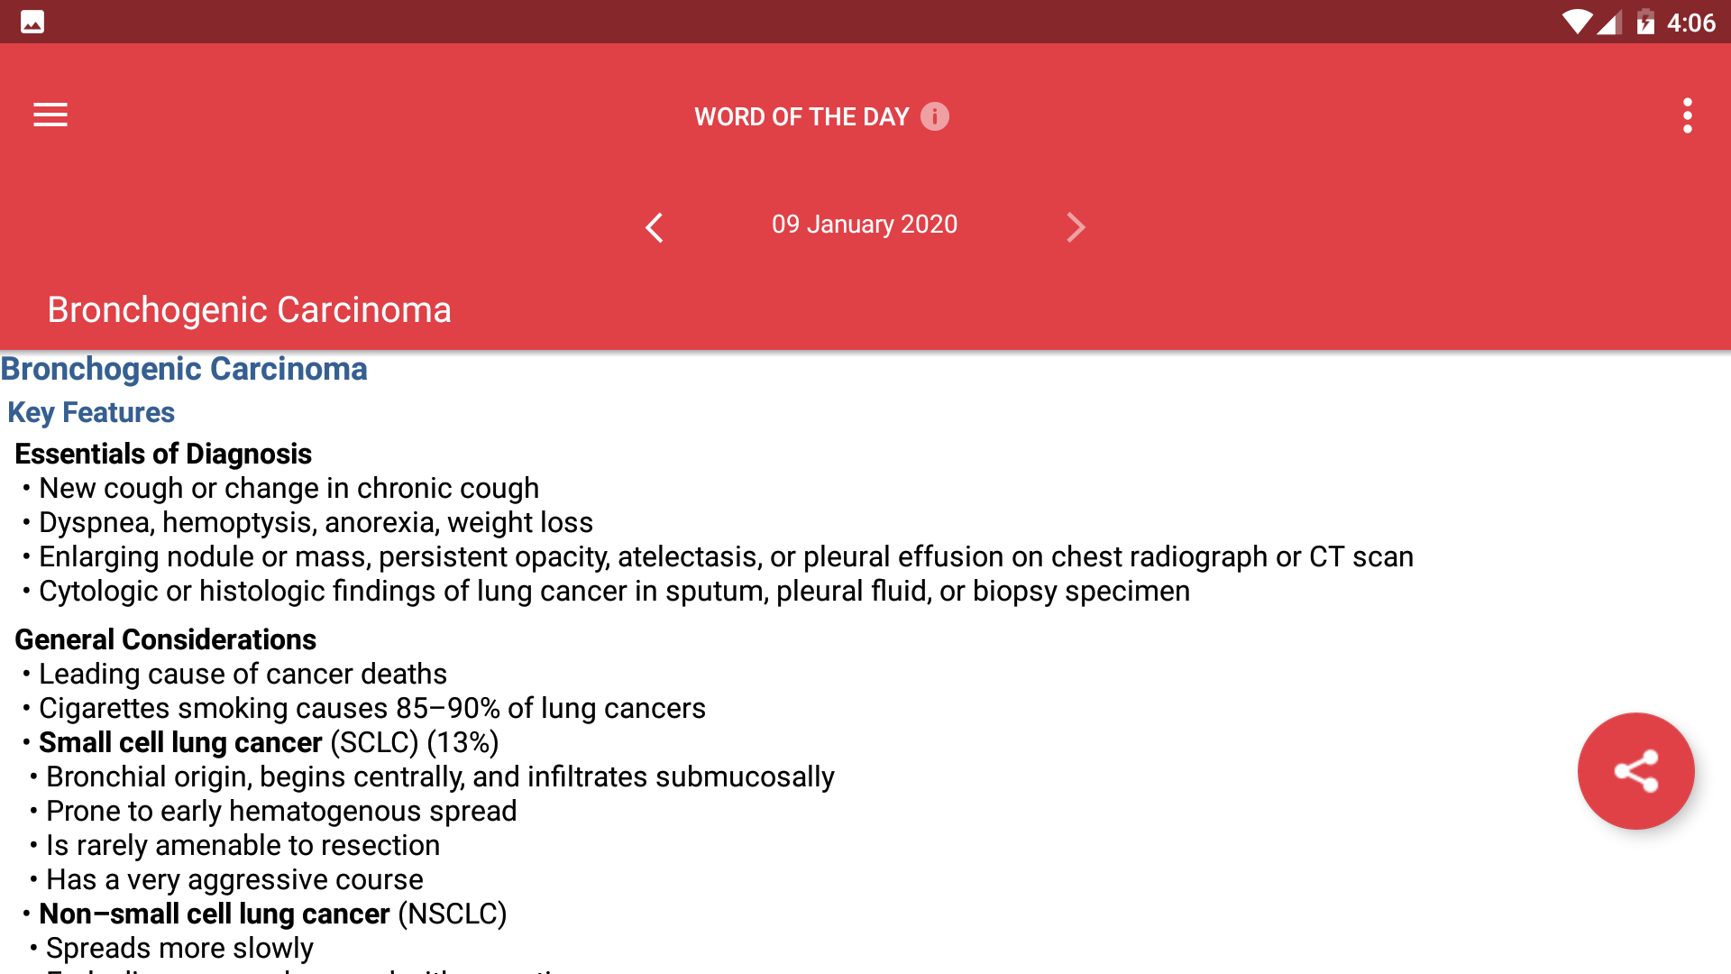This screenshot has width=1731, height=974.
Task: Open the Bronchogenic Carcinoma heading link
Action: tap(183, 369)
